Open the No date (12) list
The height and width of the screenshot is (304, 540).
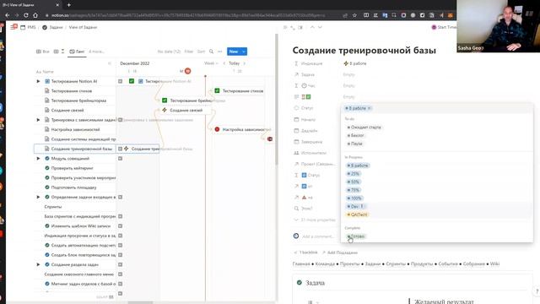(169, 52)
